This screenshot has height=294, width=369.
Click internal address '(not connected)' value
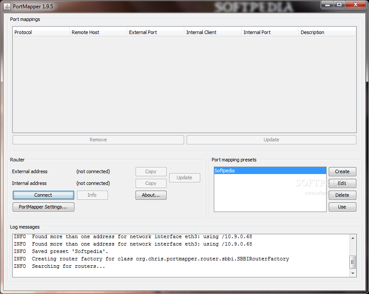(x=93, y=183)
